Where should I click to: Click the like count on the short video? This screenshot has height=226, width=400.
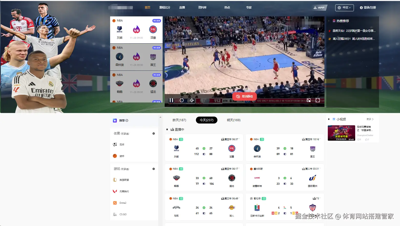[367, 139]
